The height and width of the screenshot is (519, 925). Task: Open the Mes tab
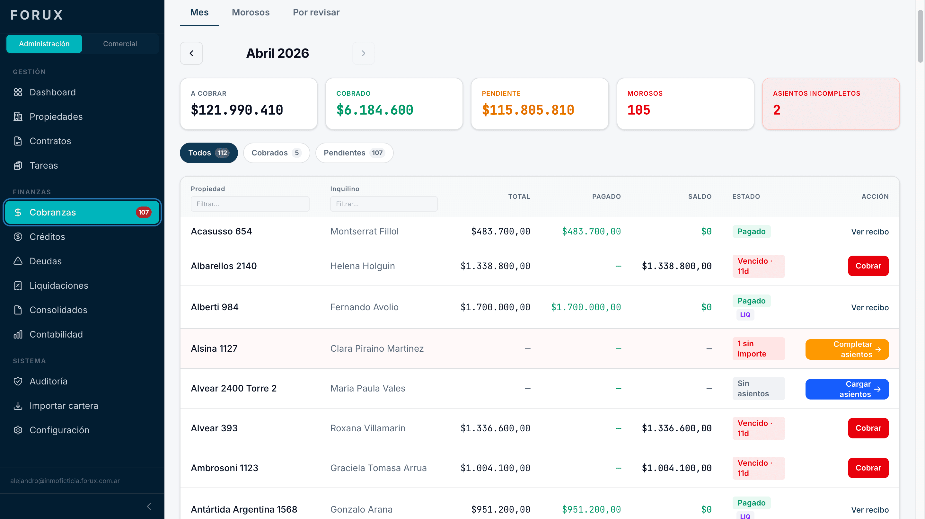pyautogui.click(x=199, y=13)
